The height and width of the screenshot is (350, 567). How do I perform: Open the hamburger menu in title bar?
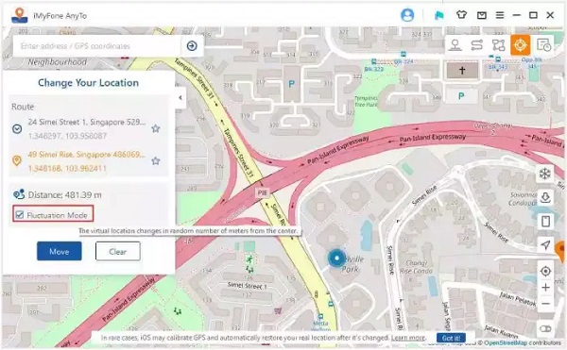click(500, 15)
